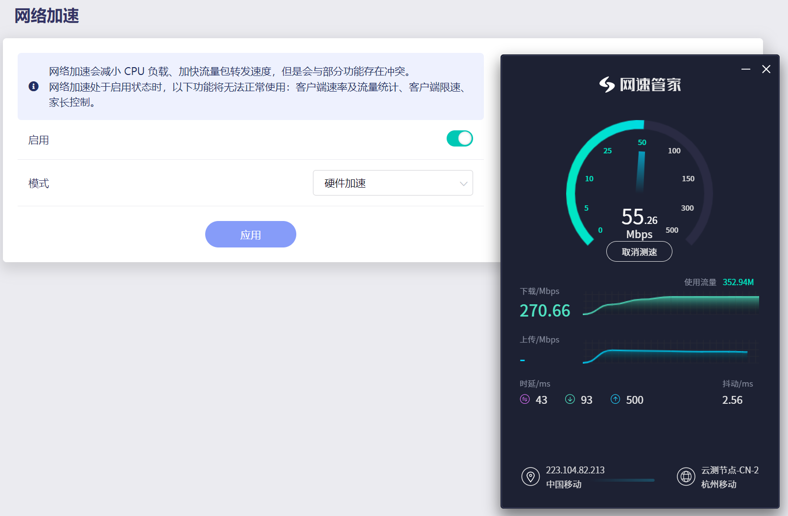788x516 pixels.
Task: Click the 223.104.82.213 IP address text
Action: [575, 470]
